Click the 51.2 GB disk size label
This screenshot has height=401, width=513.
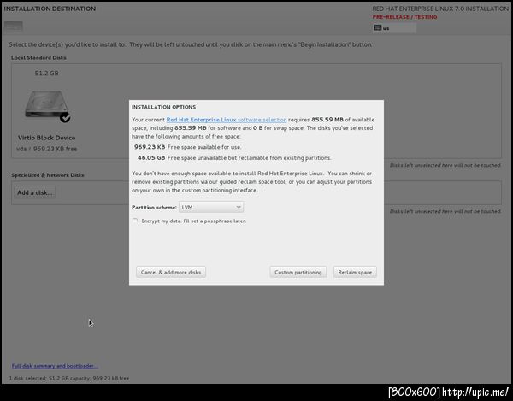(47, 74)
